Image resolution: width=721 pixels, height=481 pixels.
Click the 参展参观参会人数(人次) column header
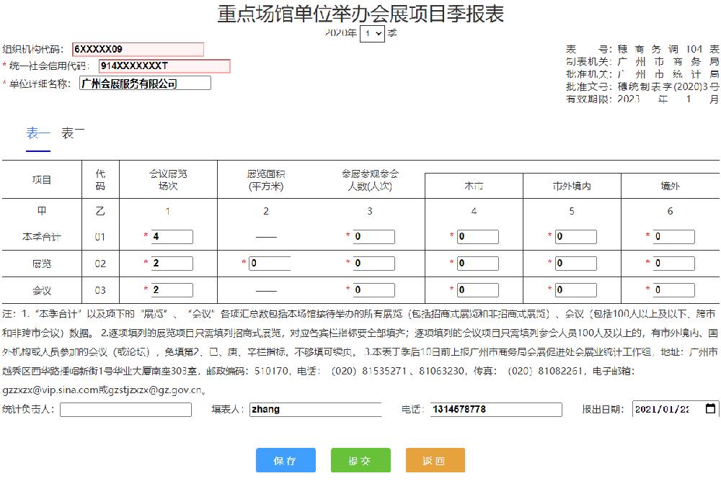coord(370,179)
